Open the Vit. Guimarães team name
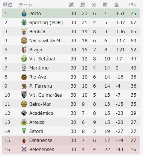The height and width of the screenshot is (156, 143). click(x=45, y=95)
